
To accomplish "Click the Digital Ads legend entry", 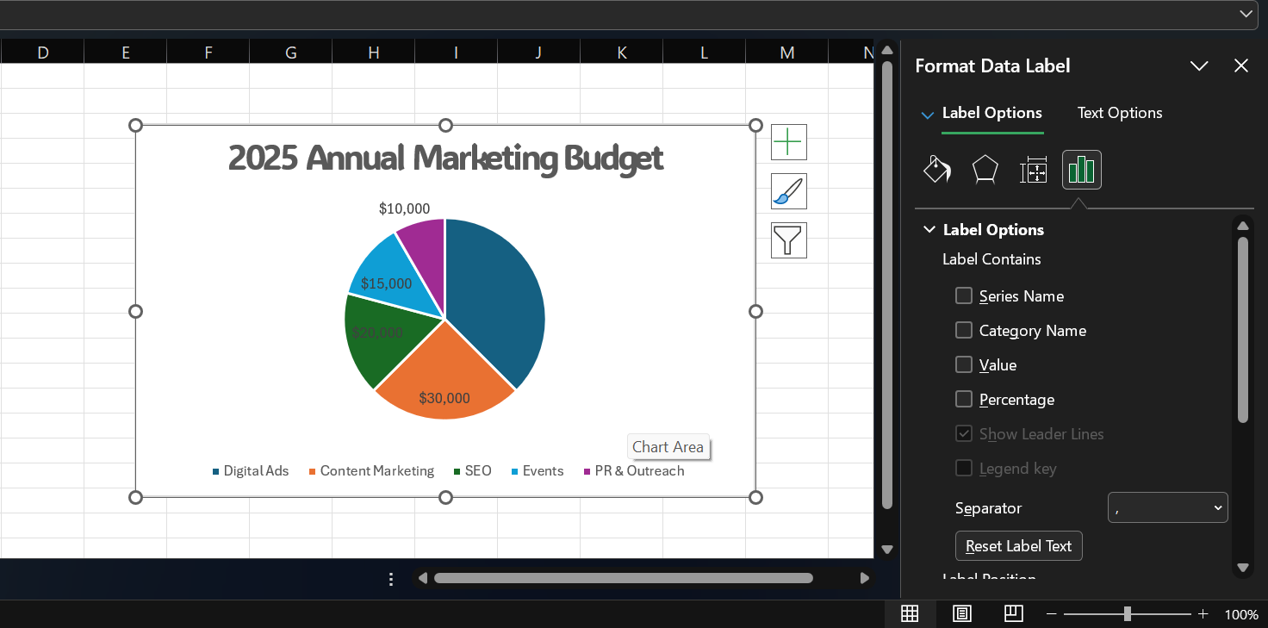I will 250,471.
